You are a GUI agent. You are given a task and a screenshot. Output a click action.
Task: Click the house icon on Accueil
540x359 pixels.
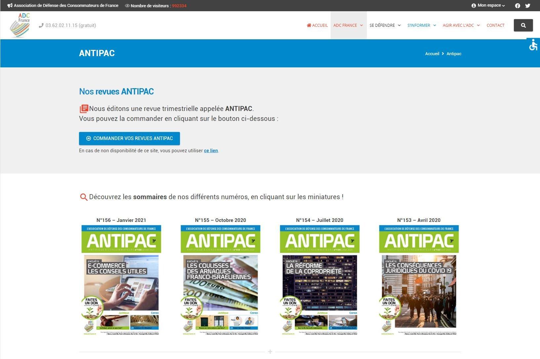click(x=309, y=25)
